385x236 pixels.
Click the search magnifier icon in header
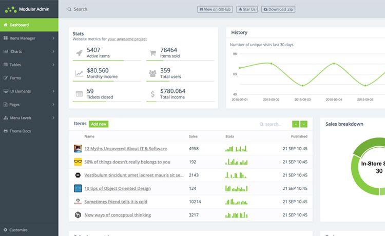point(69,9)
